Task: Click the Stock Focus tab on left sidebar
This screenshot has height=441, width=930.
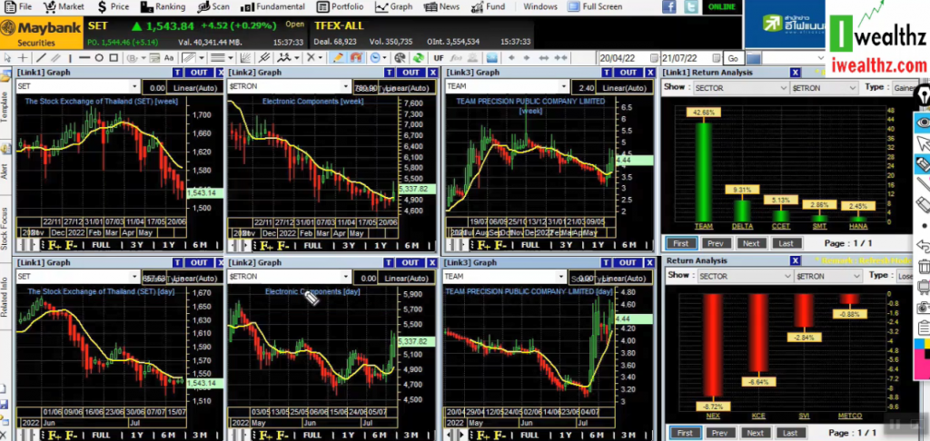Action: [5, 228]
